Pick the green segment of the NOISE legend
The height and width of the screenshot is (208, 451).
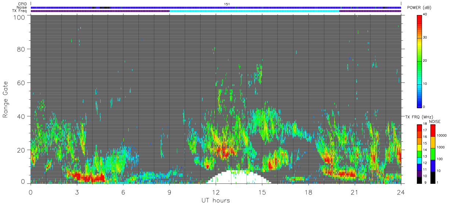coord(433,154)
